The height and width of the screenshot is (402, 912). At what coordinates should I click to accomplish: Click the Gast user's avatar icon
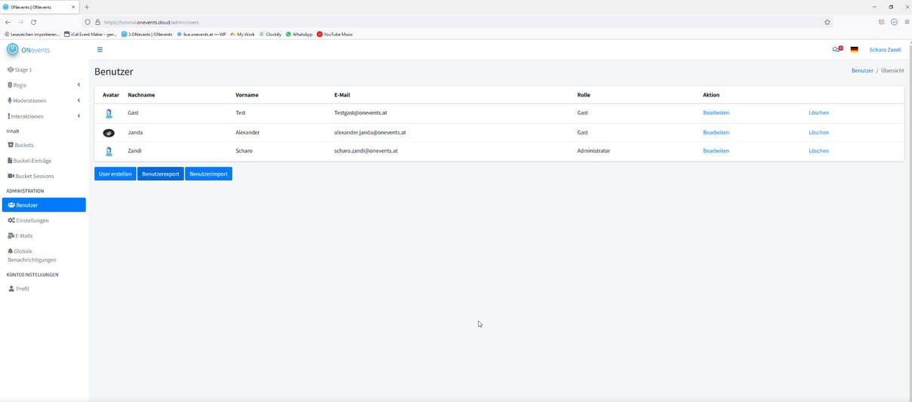click(x=109, y=113)
